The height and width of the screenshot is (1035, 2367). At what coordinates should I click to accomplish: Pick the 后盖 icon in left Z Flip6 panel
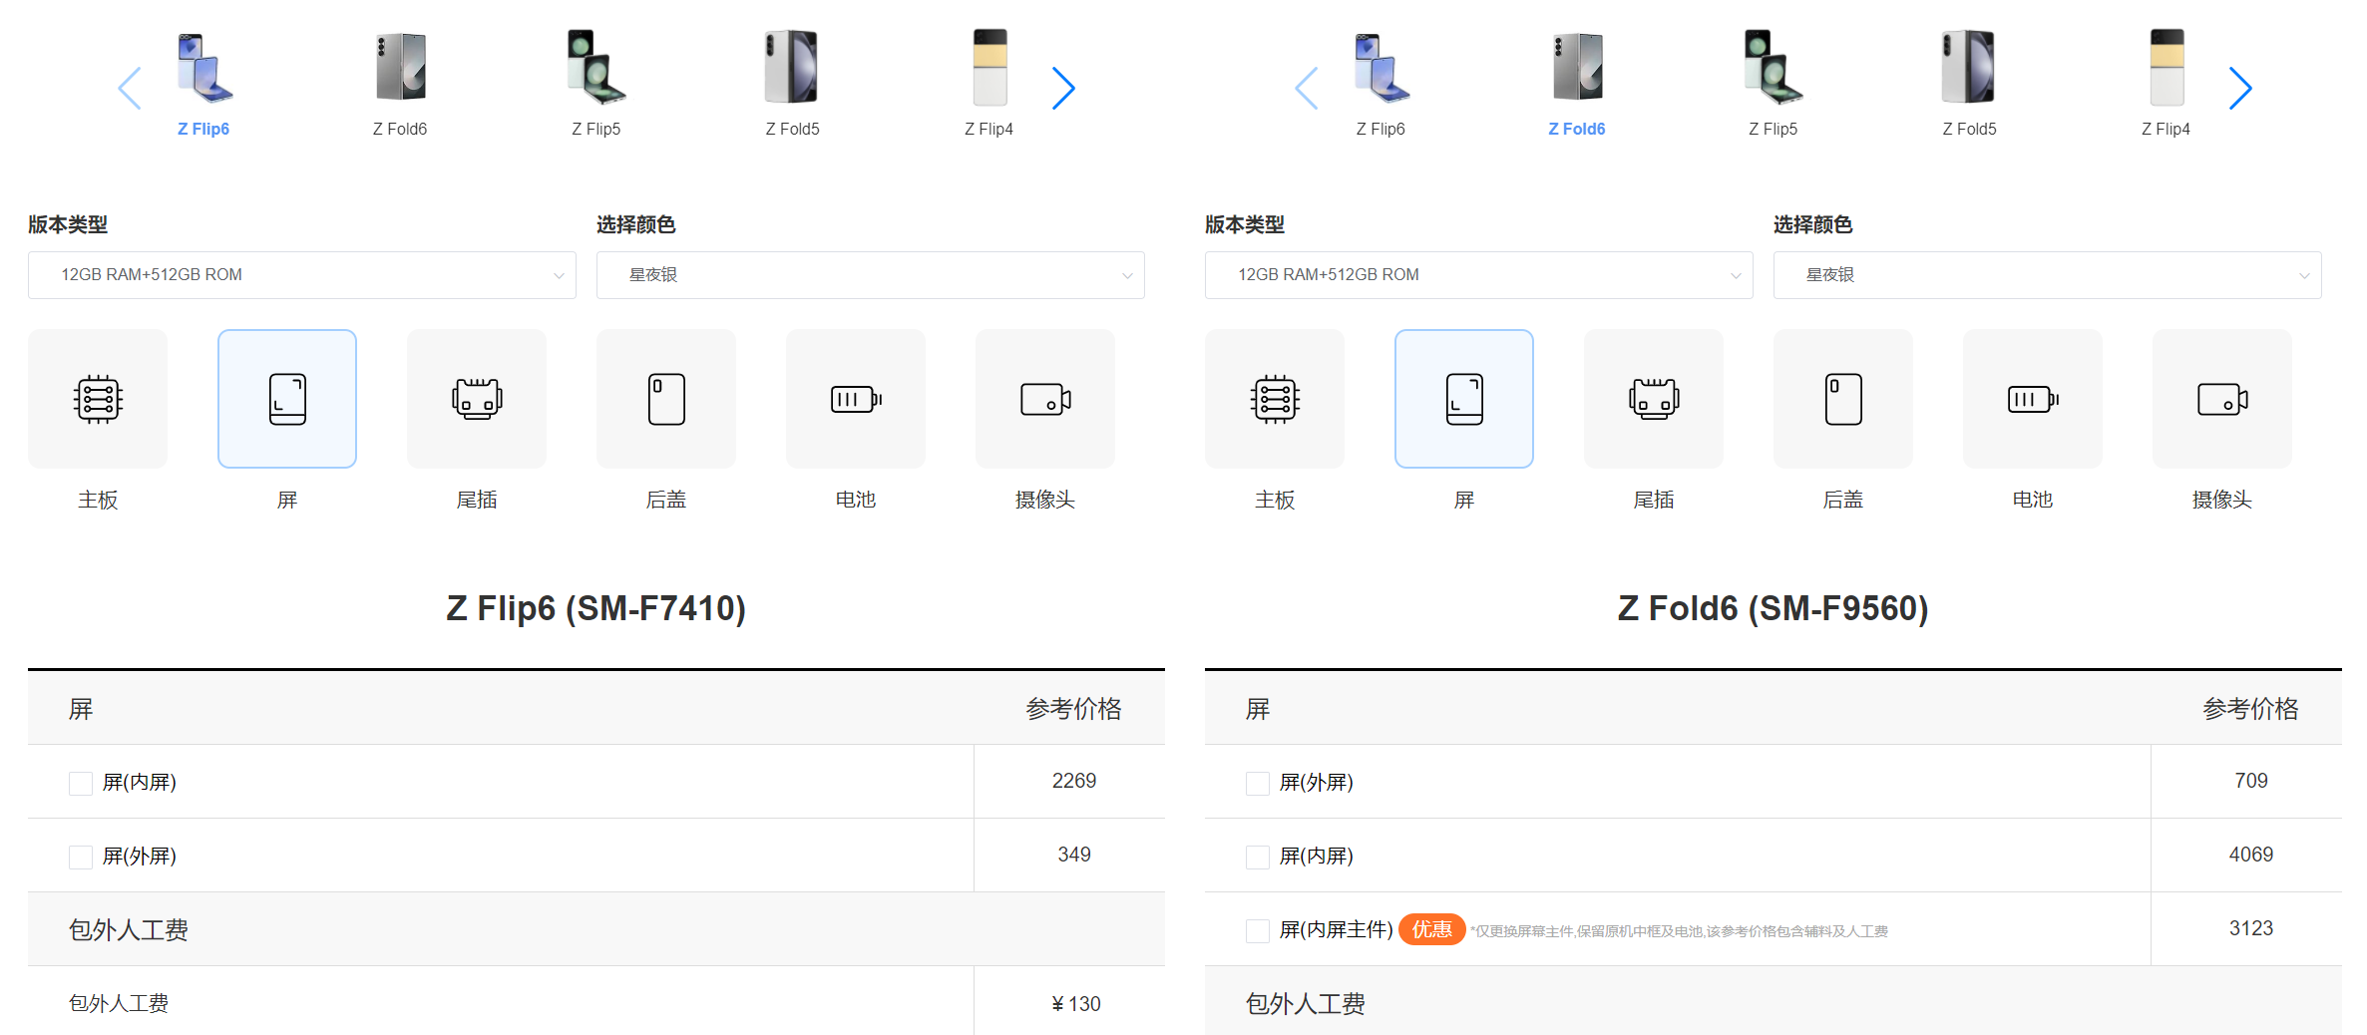click(666, 399)
